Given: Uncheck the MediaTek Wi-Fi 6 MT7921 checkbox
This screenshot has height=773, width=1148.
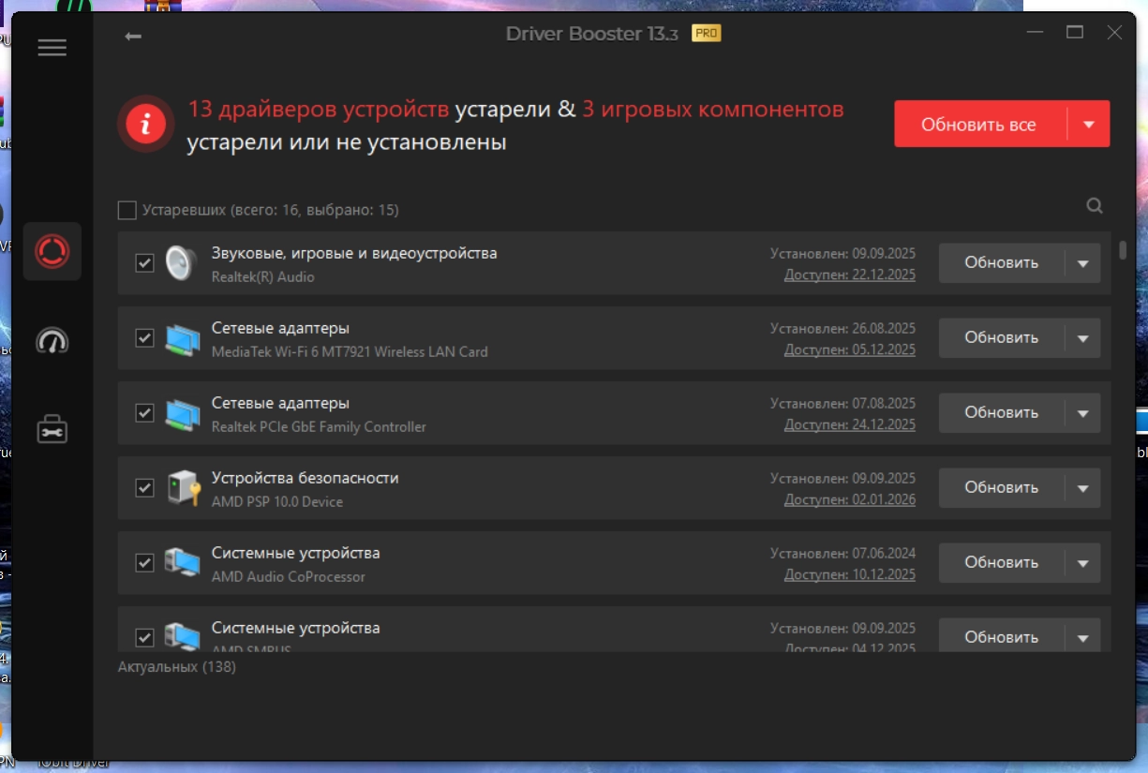Looking at the screenshot, I should 144,338.
